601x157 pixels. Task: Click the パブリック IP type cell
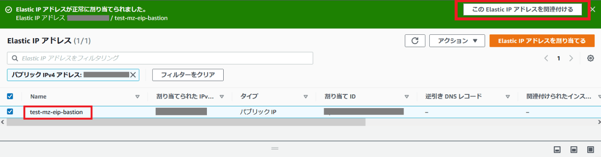point(258,112)
